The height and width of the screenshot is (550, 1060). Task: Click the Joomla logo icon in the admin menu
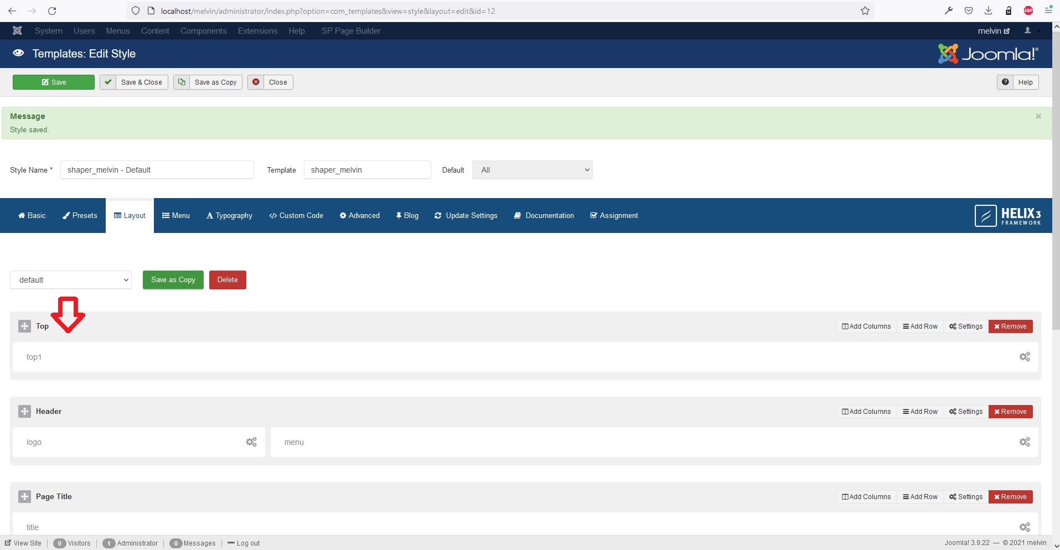17,31
